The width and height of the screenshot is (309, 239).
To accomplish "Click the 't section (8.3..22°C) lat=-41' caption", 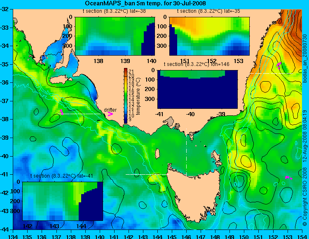I will (x=62, y=176).
